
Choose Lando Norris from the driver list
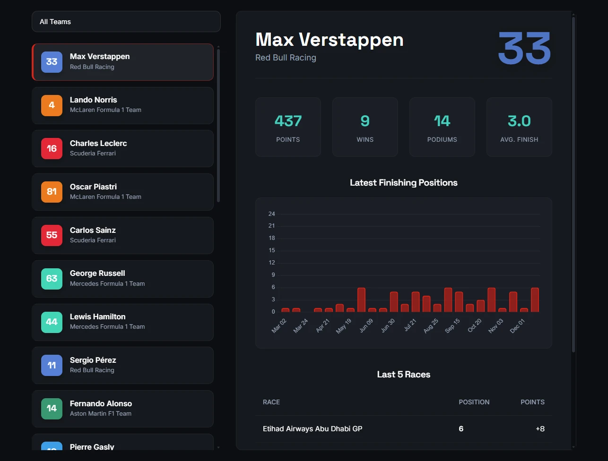pyautogui.click(x=122, y=105)
